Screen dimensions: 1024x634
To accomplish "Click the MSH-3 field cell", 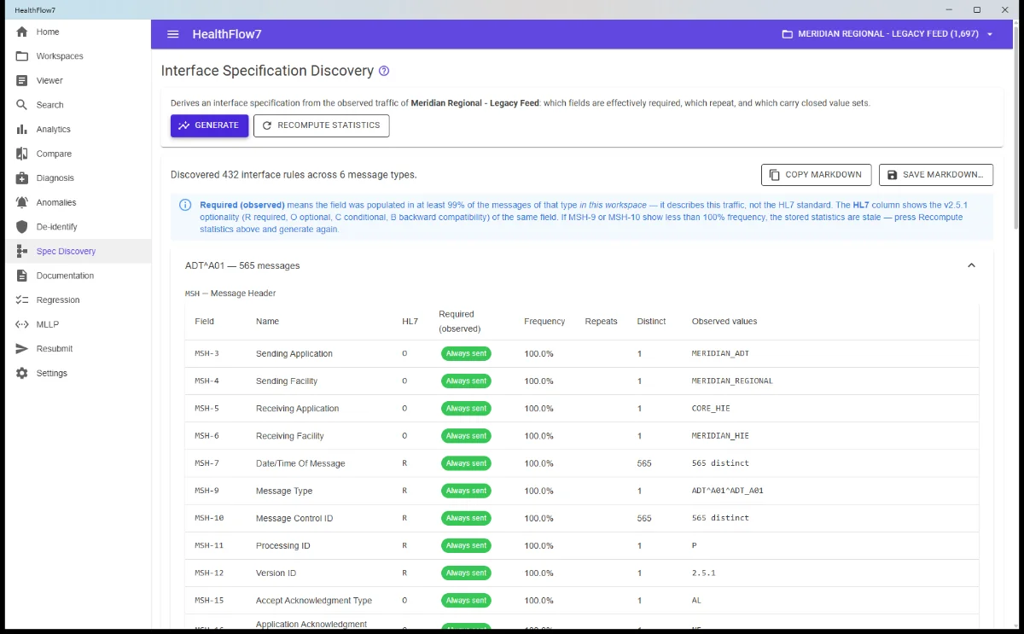I will 207,354.
